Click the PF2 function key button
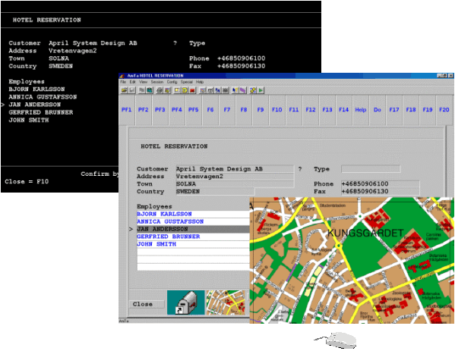The height and width of the screenshot is (351, 455). [x=144, y=110]
